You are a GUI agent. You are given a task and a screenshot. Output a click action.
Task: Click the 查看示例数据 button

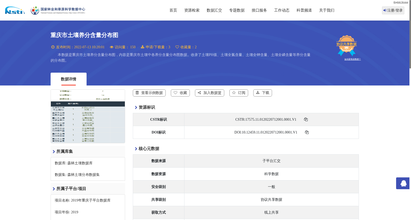149,93
